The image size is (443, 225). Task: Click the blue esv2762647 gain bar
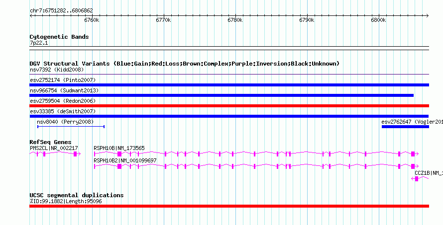pyautogui.click(x=406, y=127)
